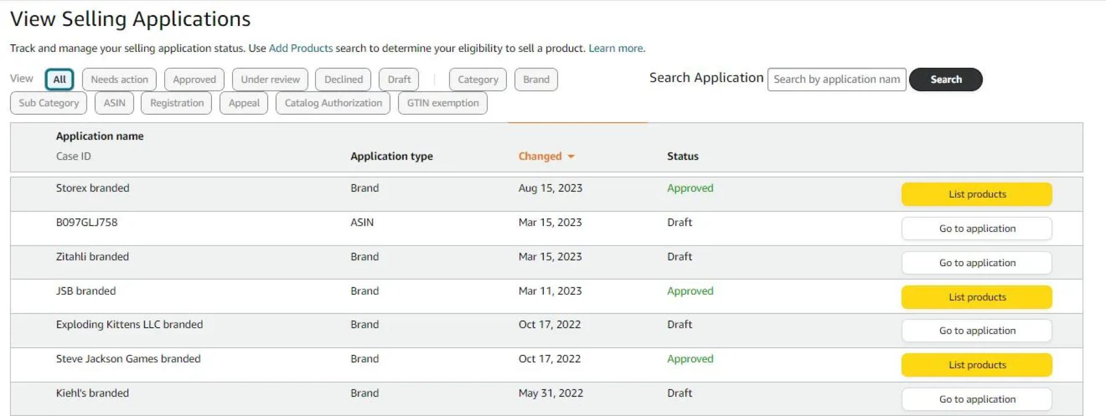Viewport: 1106px width, 416px height.
Task: Filter applications Under review
Action: coord(270,80)
